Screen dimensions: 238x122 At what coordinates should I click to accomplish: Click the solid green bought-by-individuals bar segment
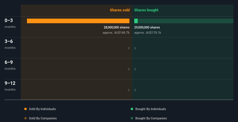[136, 21]
